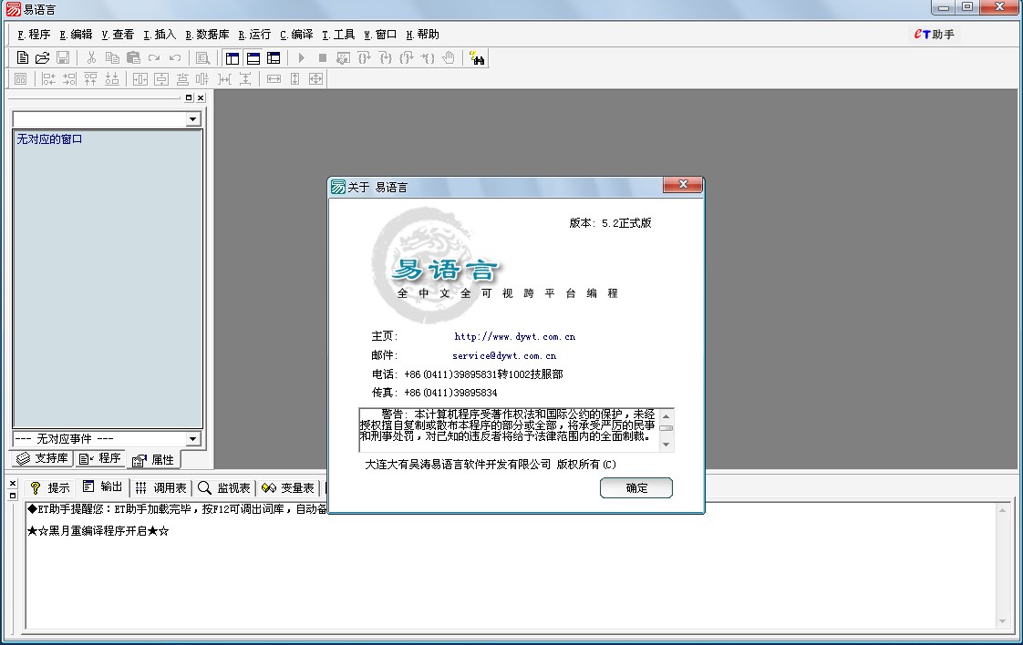Click the breakpoint hand icon
The height and width of the screenshot is (645, 1023).
[449, 58]
